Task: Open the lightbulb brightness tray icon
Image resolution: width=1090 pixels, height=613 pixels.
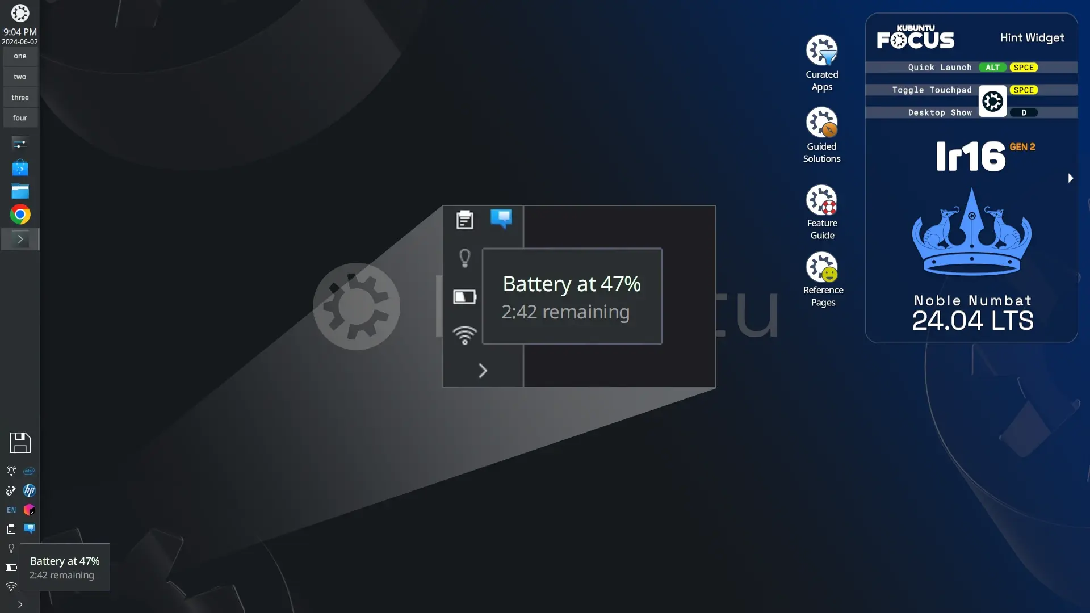Action: pos(11,548)
